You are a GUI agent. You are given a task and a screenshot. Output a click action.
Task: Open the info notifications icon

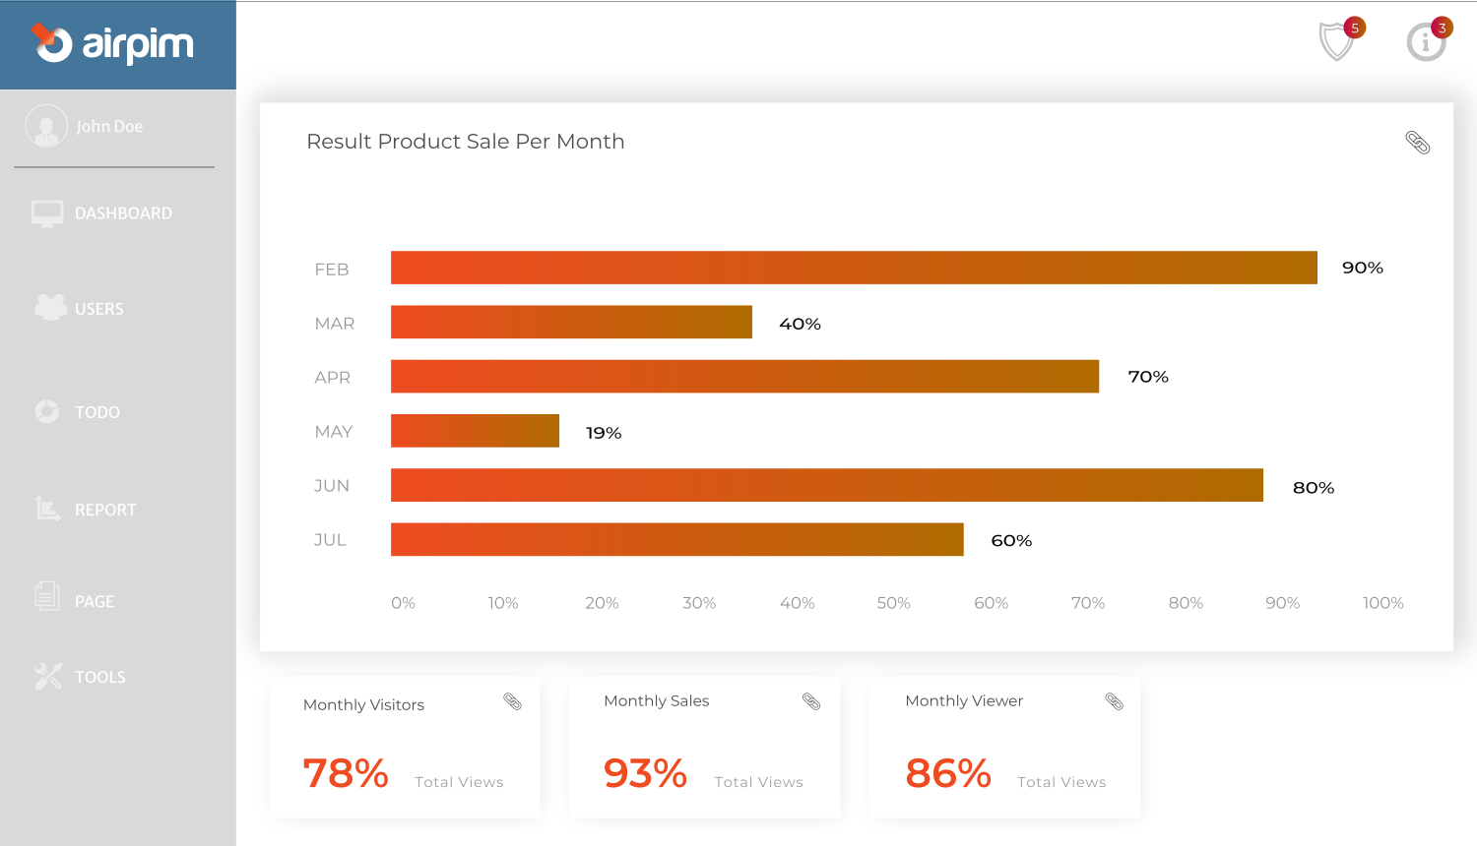pyautogui.click(x=1426, y=42)
